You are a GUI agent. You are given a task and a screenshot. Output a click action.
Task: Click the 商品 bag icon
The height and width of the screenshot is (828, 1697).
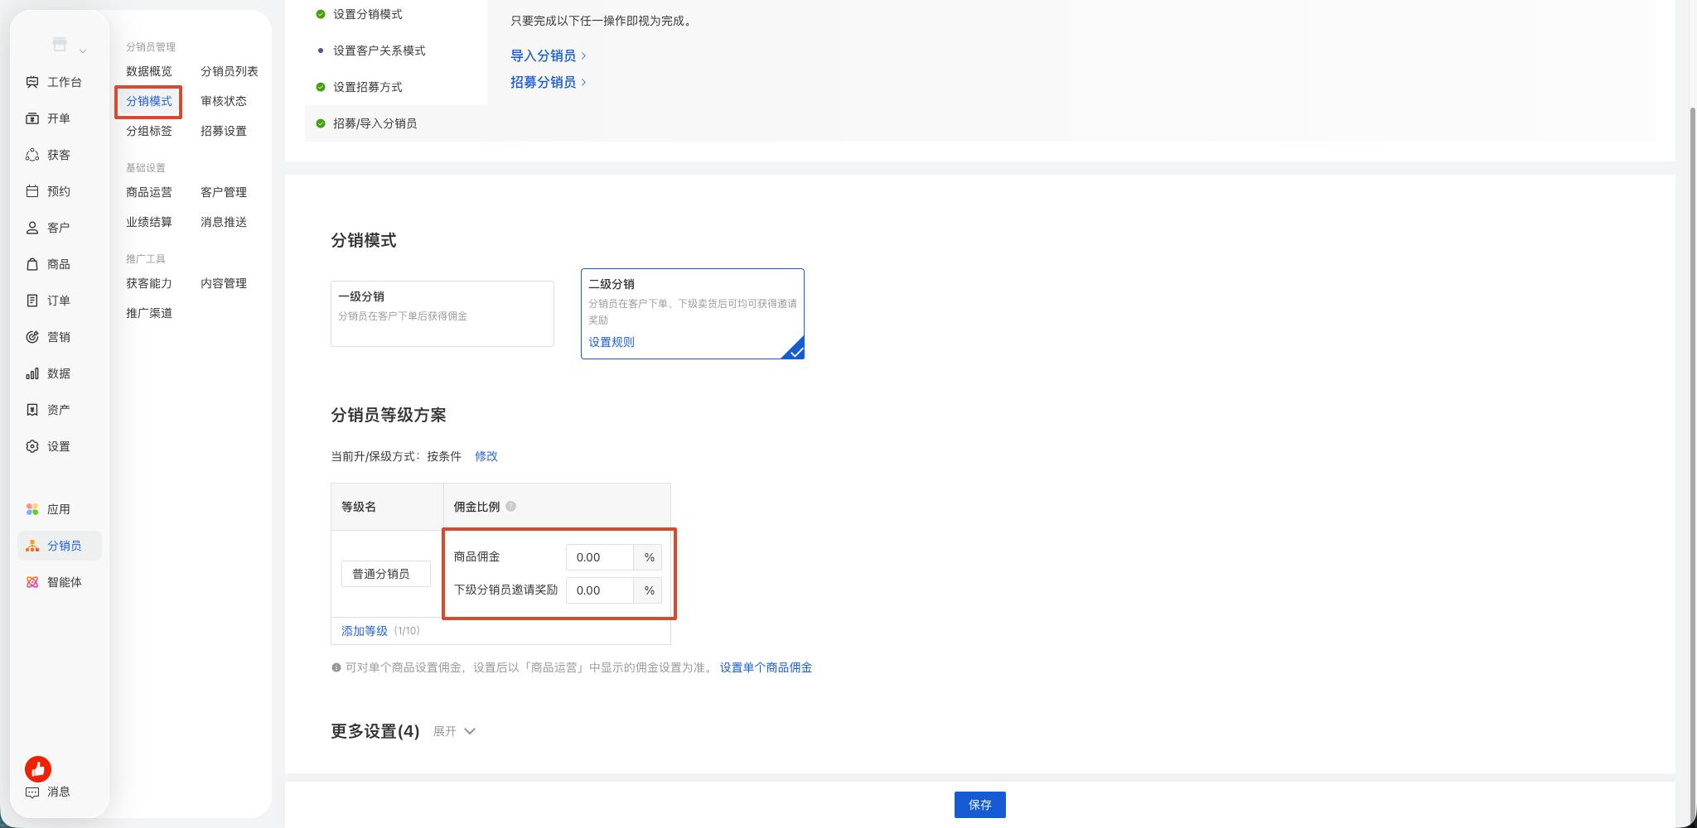click(x=32, y=264)
